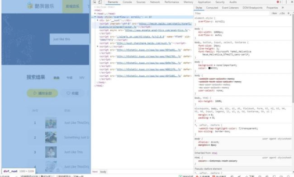Open third song 'Just Like This' link
The image size is (294, 177).
pyautogui.click(x=73, y=152)
